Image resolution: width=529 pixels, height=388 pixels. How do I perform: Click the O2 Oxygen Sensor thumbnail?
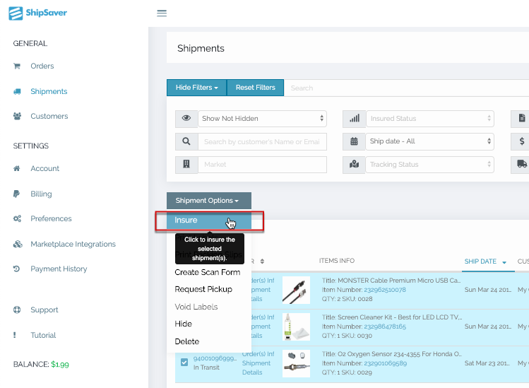[x=296, y=363]
